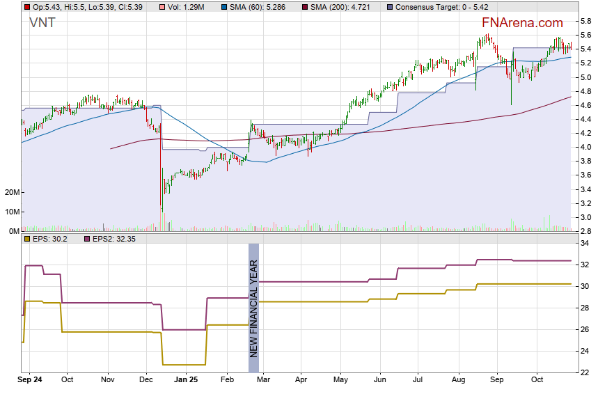
Task: Click the VNT ticker symbol label
Action: pyautogui.click(x=42, y=22)
